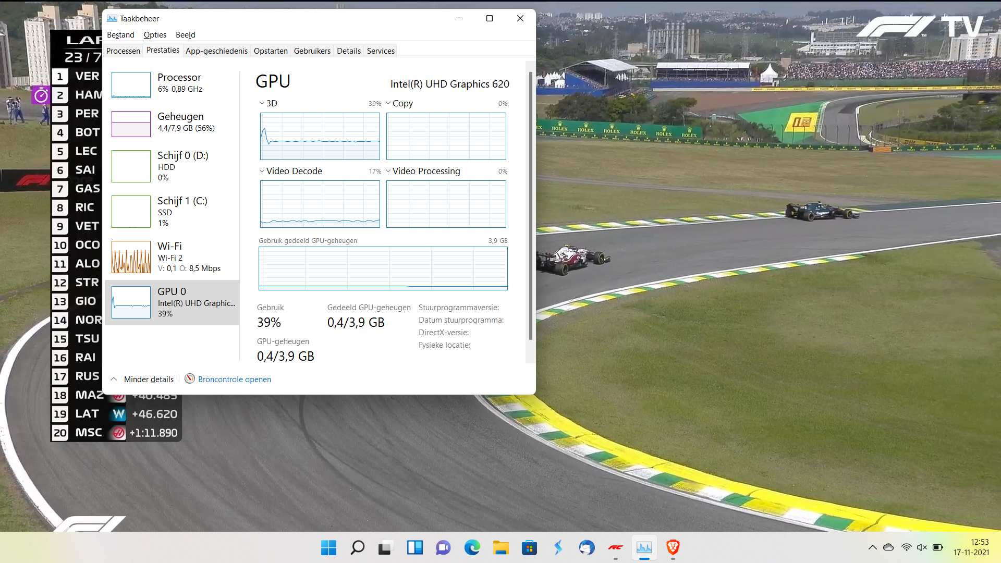Screen dimensions: 1001x563
Task: Collapse the 3D graph section
Action: pos(261,103)
